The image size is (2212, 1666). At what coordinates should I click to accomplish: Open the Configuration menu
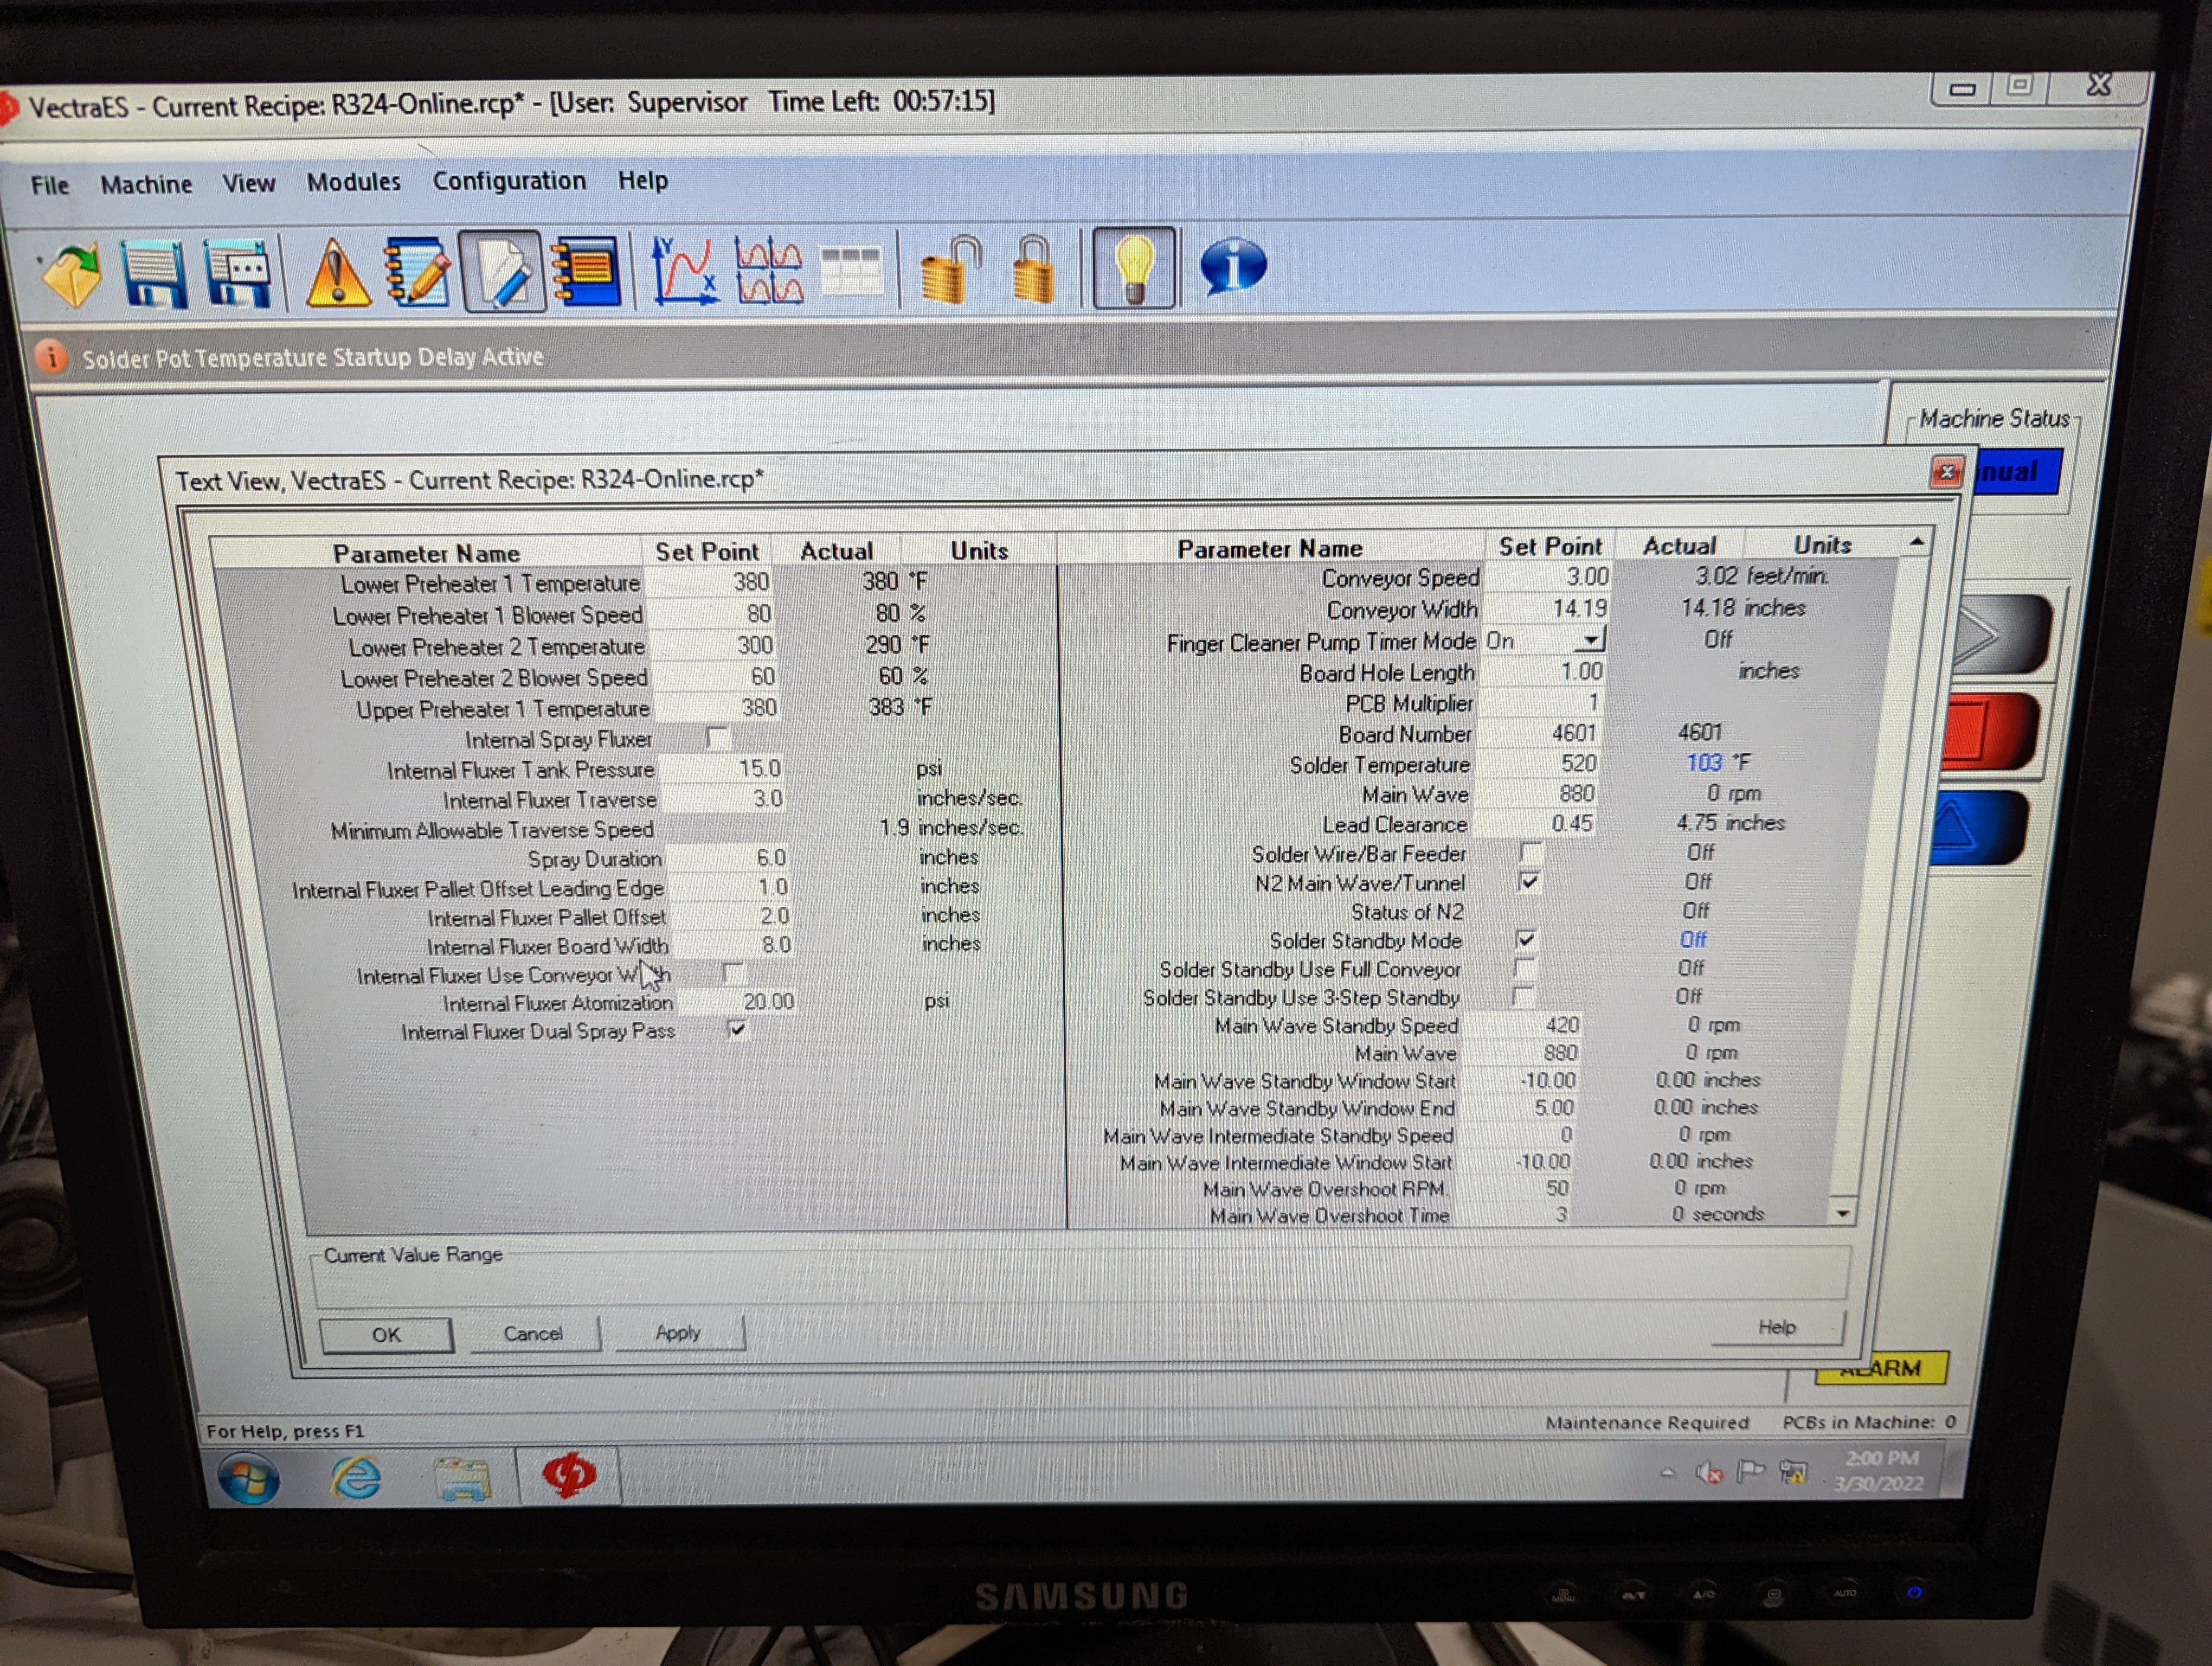point(509,181)
